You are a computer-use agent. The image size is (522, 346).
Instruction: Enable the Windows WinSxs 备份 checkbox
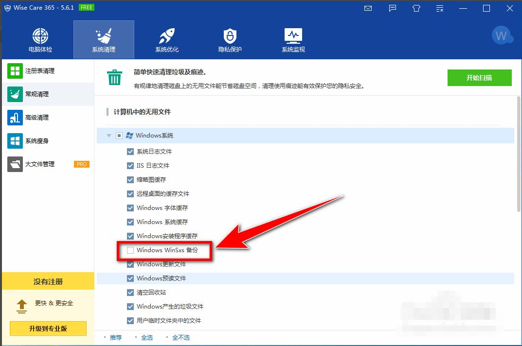[x=130, y=250]
